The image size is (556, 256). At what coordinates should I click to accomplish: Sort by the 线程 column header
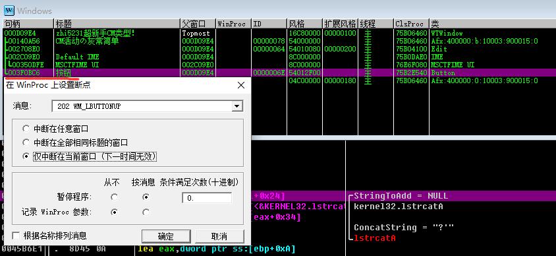pyautogui.click(x=375, y=24)
